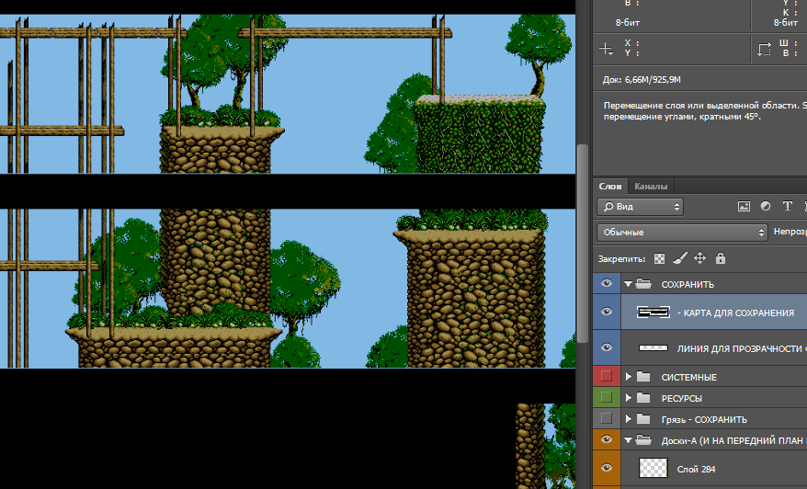Select the Слои tab
The height and width of the screenshot is (489, 807).
coord(610,186)
